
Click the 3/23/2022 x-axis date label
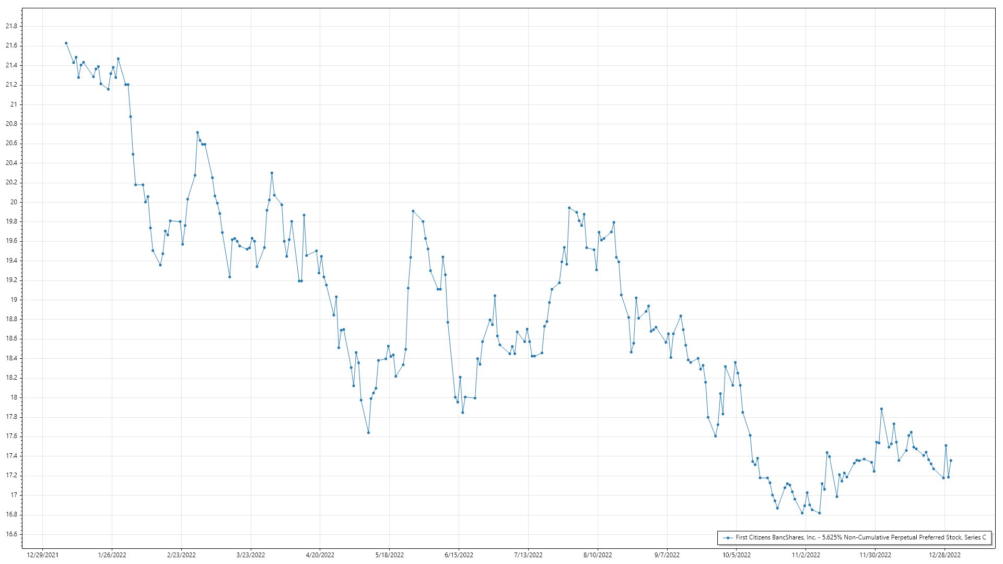point(251,555)
